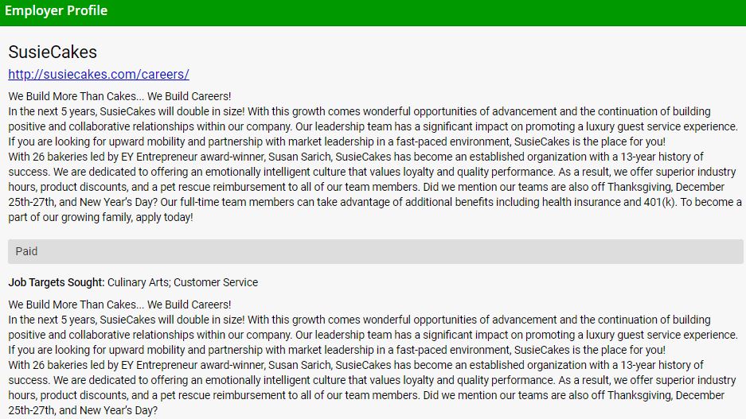Select the SusieCakes employer name heading
746x419 pixels.
(x=53, y=52)
